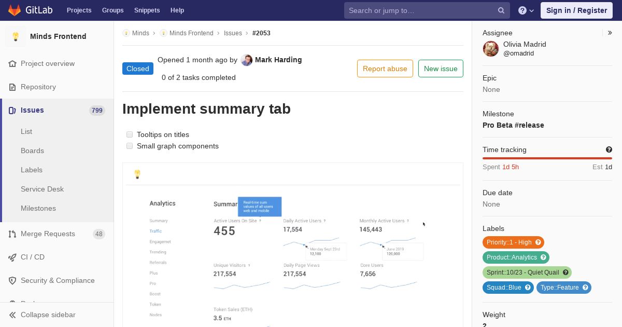
Task: Click the Spent 1d 5h text
Action: 501,167
